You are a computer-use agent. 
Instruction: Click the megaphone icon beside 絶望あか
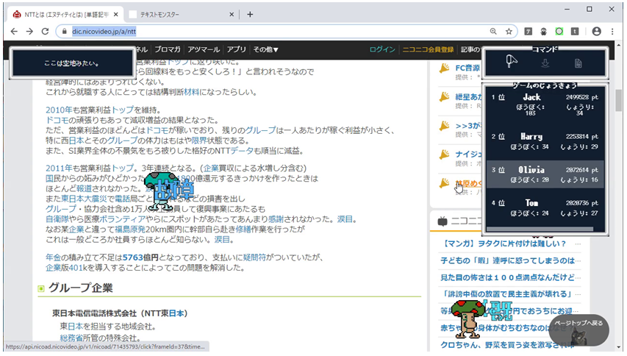(444, 97)
